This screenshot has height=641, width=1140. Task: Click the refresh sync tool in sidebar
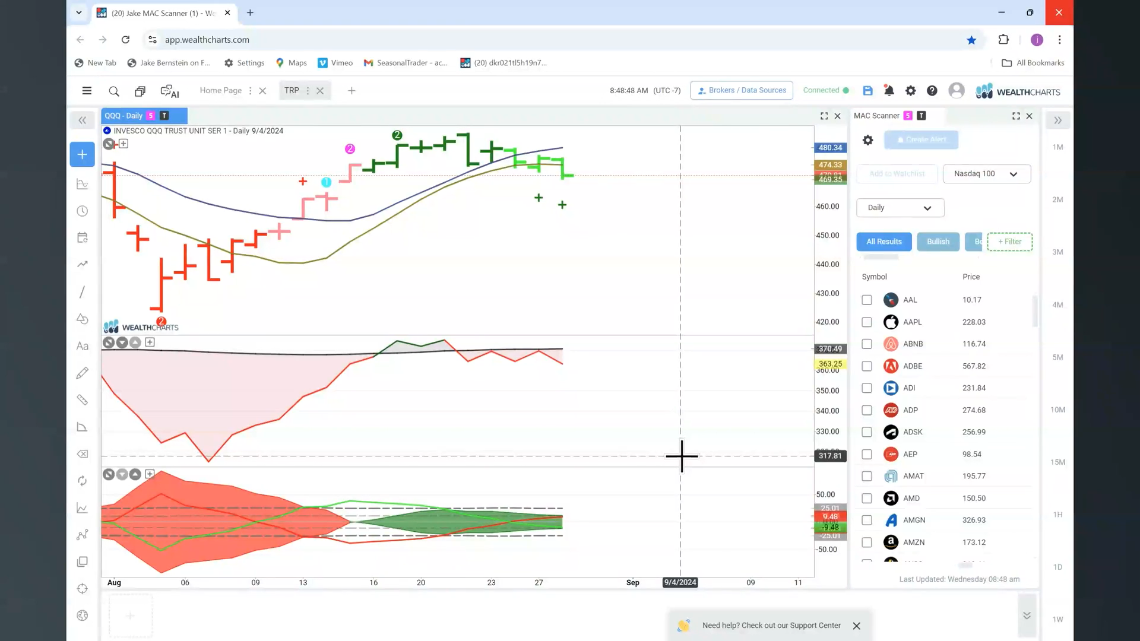(x=82, y=481)
